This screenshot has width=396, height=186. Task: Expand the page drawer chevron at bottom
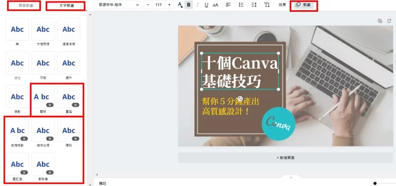291,177
